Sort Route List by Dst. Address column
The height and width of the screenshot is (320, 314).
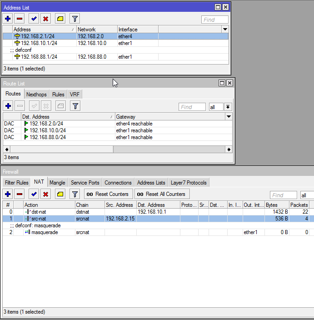coord(68,117)
